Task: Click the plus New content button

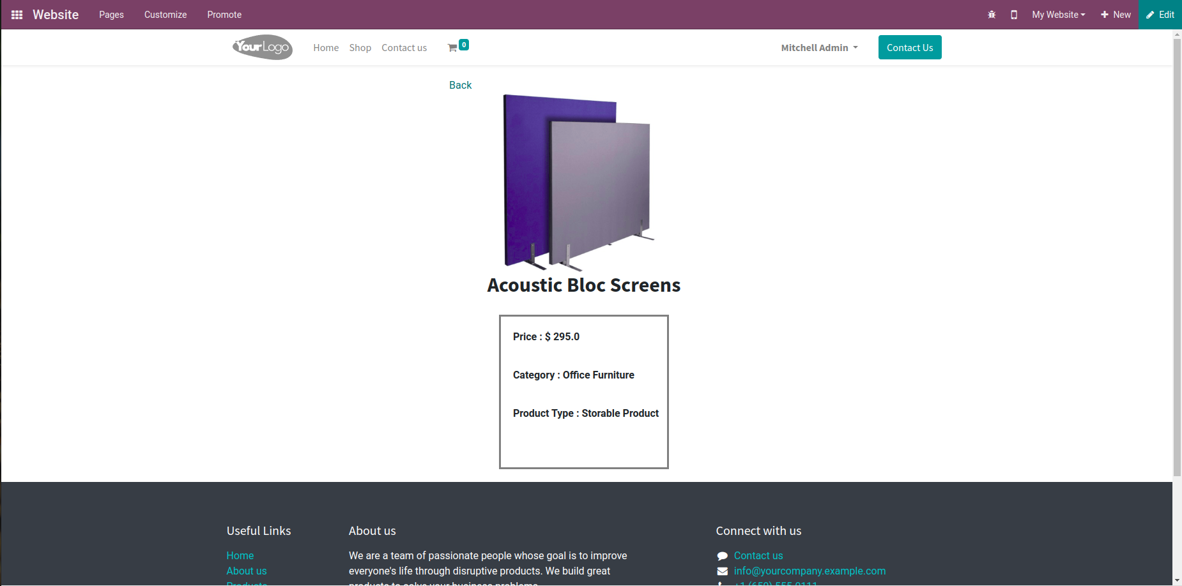Action: pyautogui.click(x=1116, y=15)
